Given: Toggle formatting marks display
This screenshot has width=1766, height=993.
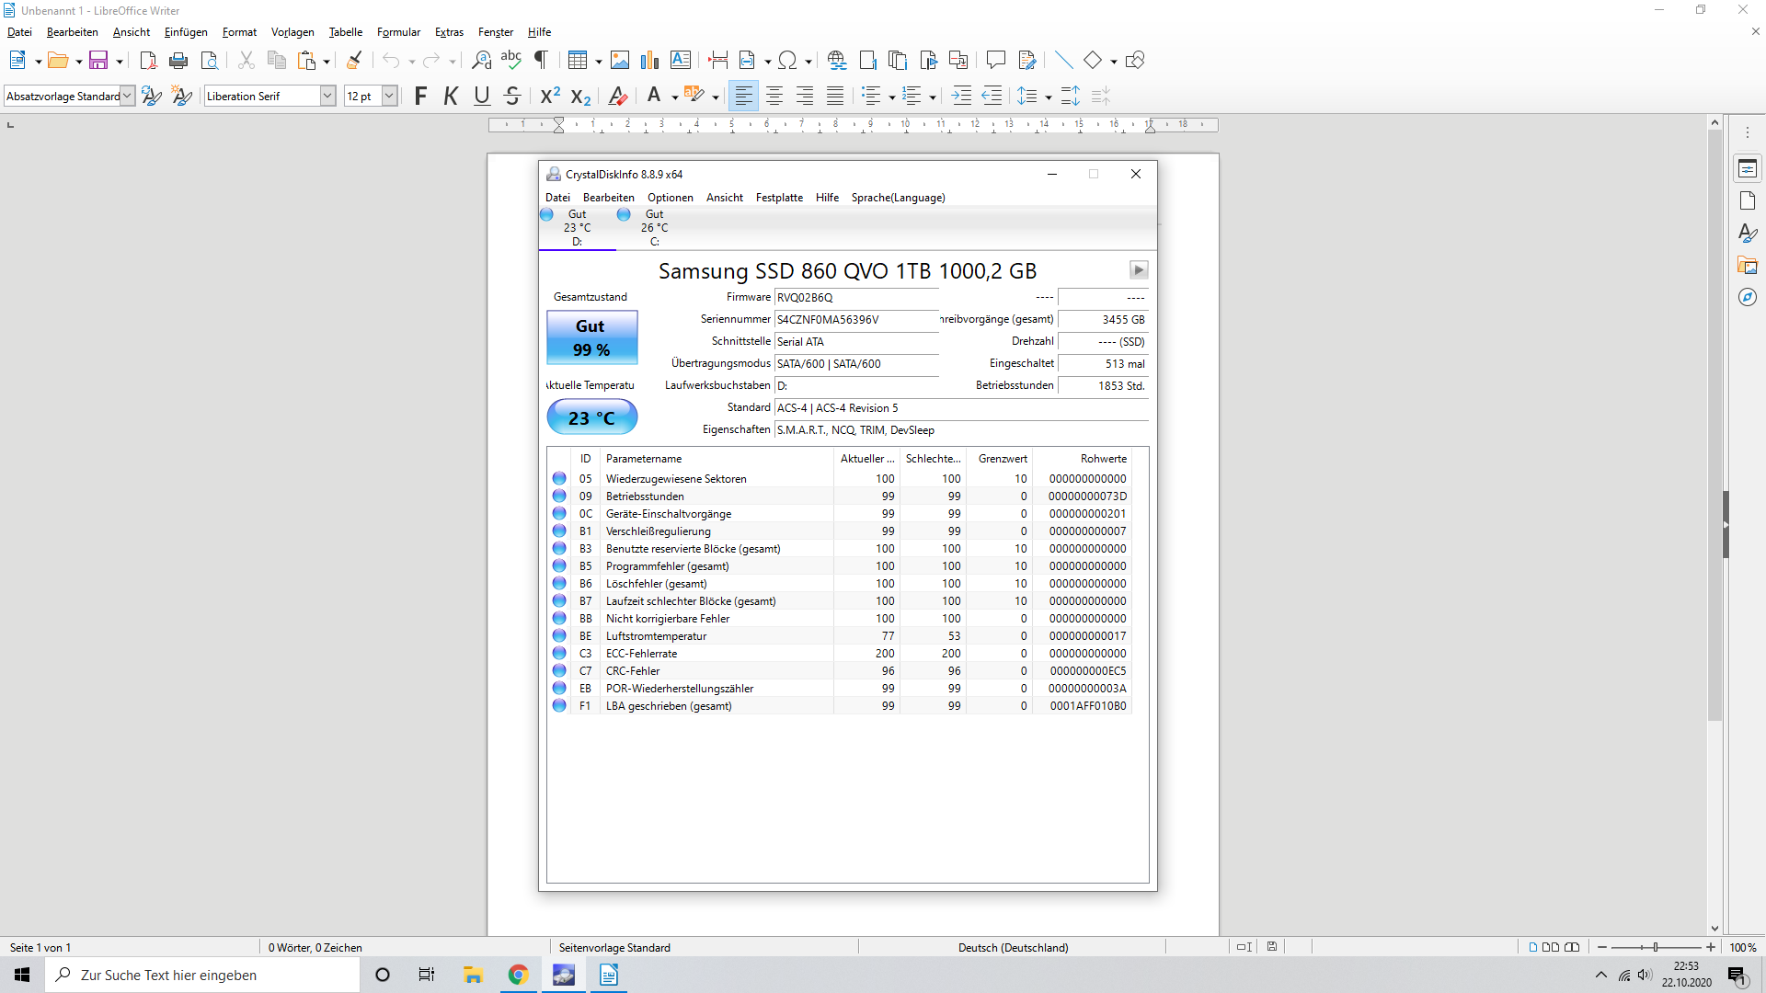Looking at the screenshot, I should pos(542,61).
